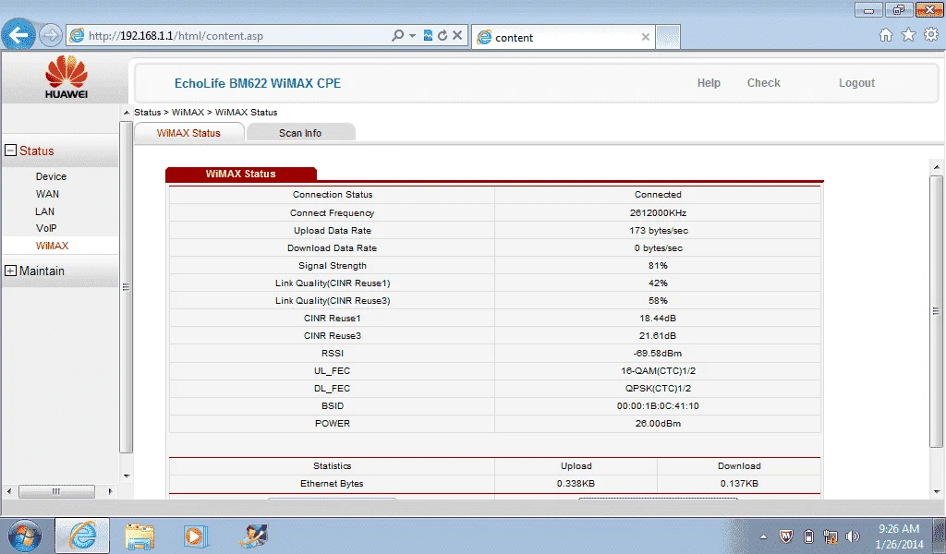The width and height of the screenshot is (946, 554).
Task: Open the browser Tools gear icon
Action: pos(931,35)
